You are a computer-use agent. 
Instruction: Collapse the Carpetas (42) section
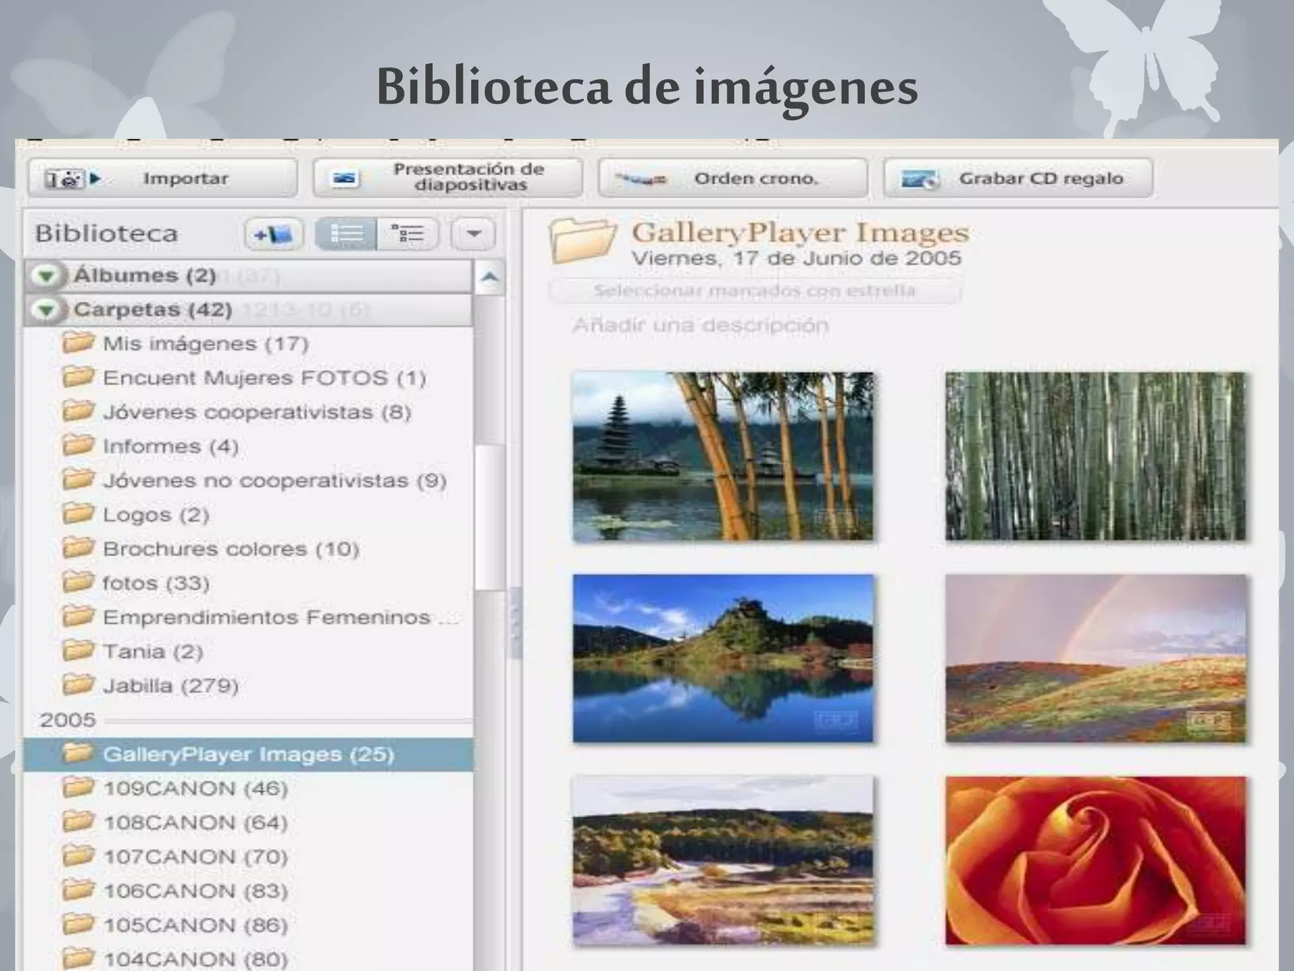pos(46,310)
